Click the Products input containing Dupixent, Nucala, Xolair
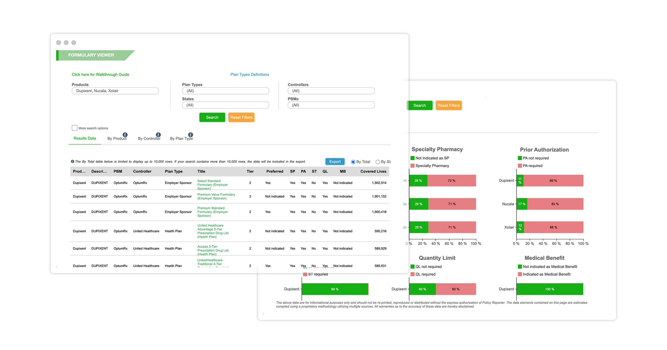Screen dimensions: 667x350 (x=115, y=91)
